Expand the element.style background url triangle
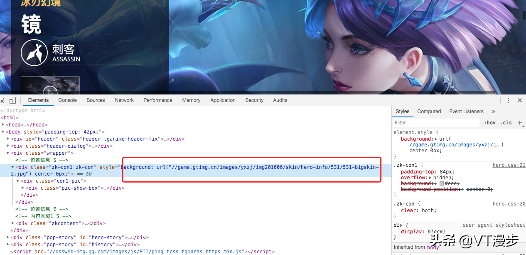The width and height of the screenshot is (526, 255). pyautogui.click(x=435, y=139)
